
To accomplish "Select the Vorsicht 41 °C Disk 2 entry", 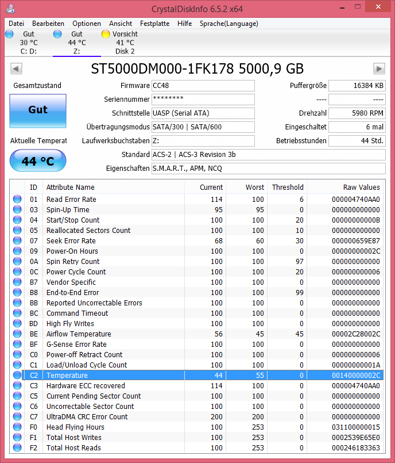I will click(x=125, y=43).
